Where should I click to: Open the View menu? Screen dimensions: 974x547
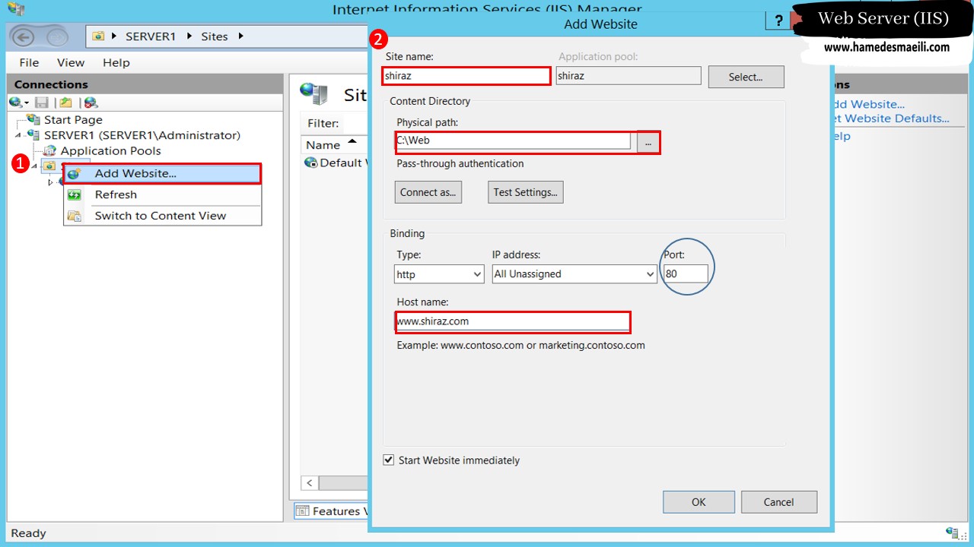point(71,63)
